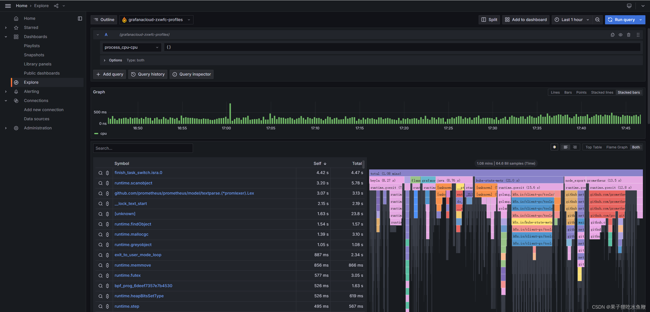Open the Last 1 hour time picker
Screen dimensions: 650x312
572,20
